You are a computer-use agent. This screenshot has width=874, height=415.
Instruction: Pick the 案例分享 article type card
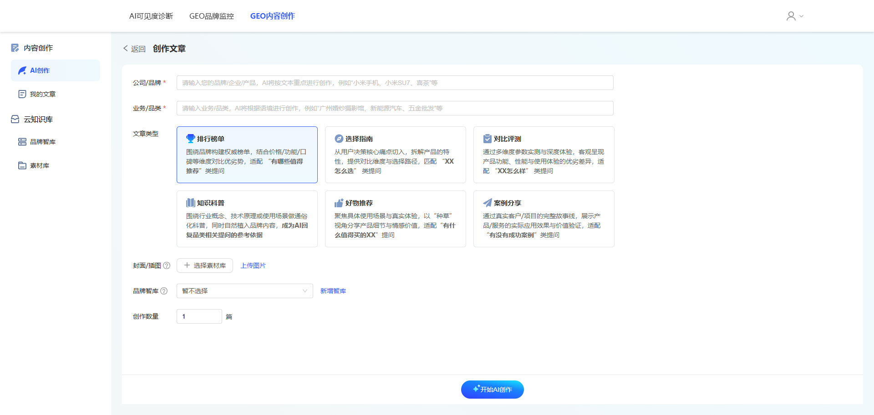pyautogui.click(x=544, y=219)
